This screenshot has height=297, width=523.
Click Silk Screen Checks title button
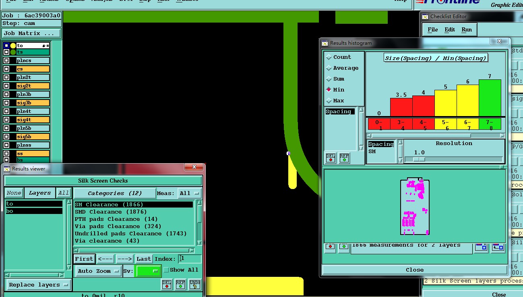[x=103, y=181]
